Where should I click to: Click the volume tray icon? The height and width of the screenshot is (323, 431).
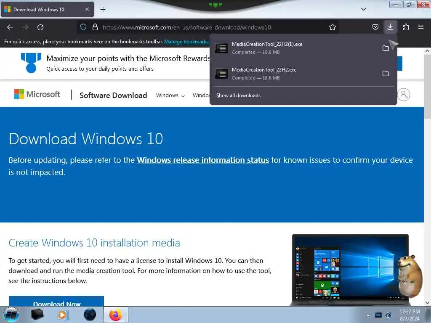click(388, 315)
